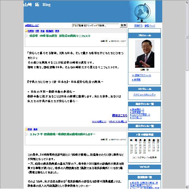This screenshot has height=189, width=189.
Task: Click the 管理ページ link in the sidebar
Action: [150, 26]
